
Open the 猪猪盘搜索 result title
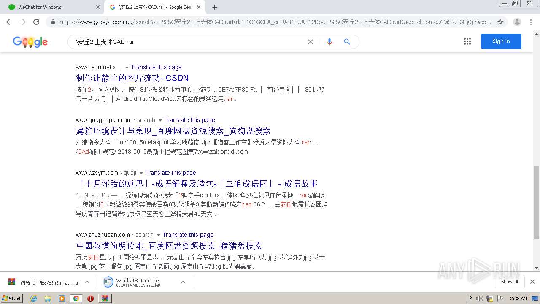tap(169, 246)
